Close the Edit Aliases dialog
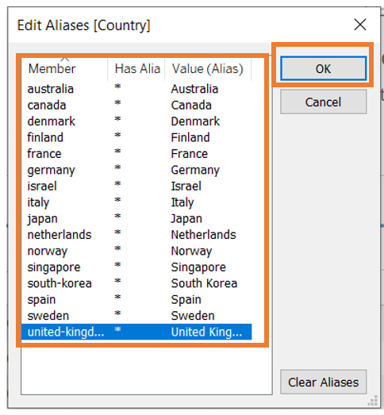Image resolution: width=384 pixels, height=415 pixels. tap(360, 25)
